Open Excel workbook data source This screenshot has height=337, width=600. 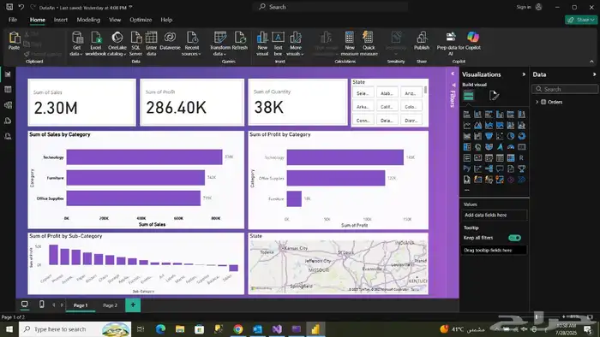click(x=96, y=44)
